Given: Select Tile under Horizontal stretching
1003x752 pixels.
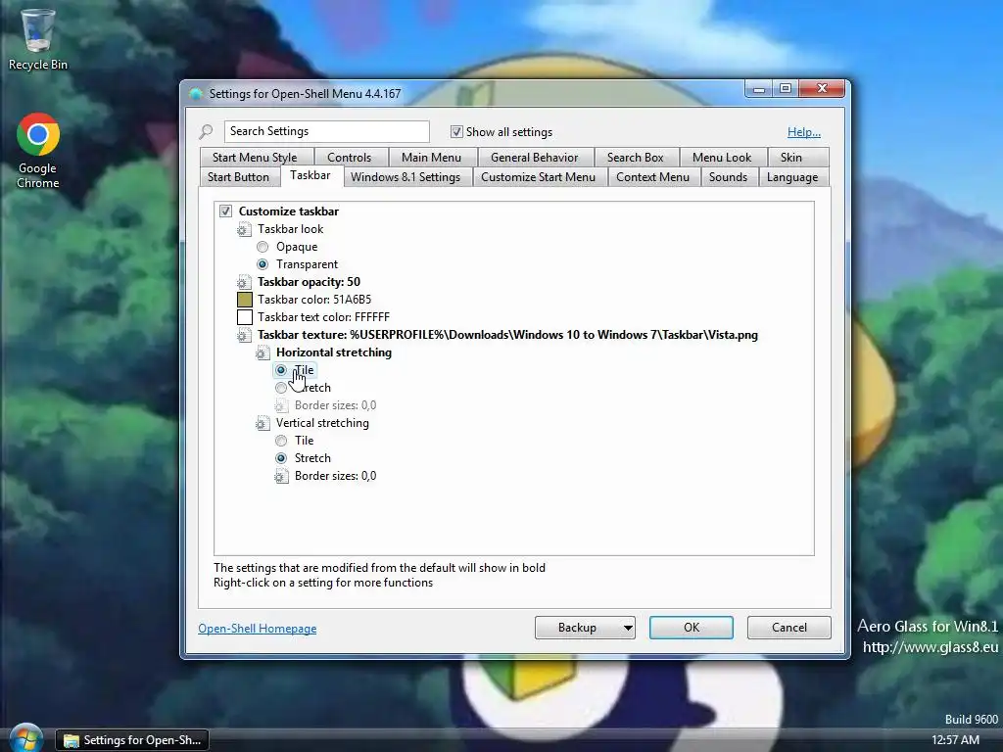Looking at the screenshot, I should coord(281,370).
